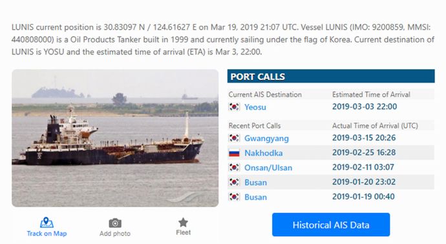
Task: Click the Track on Map label
Action: [47, 234]
